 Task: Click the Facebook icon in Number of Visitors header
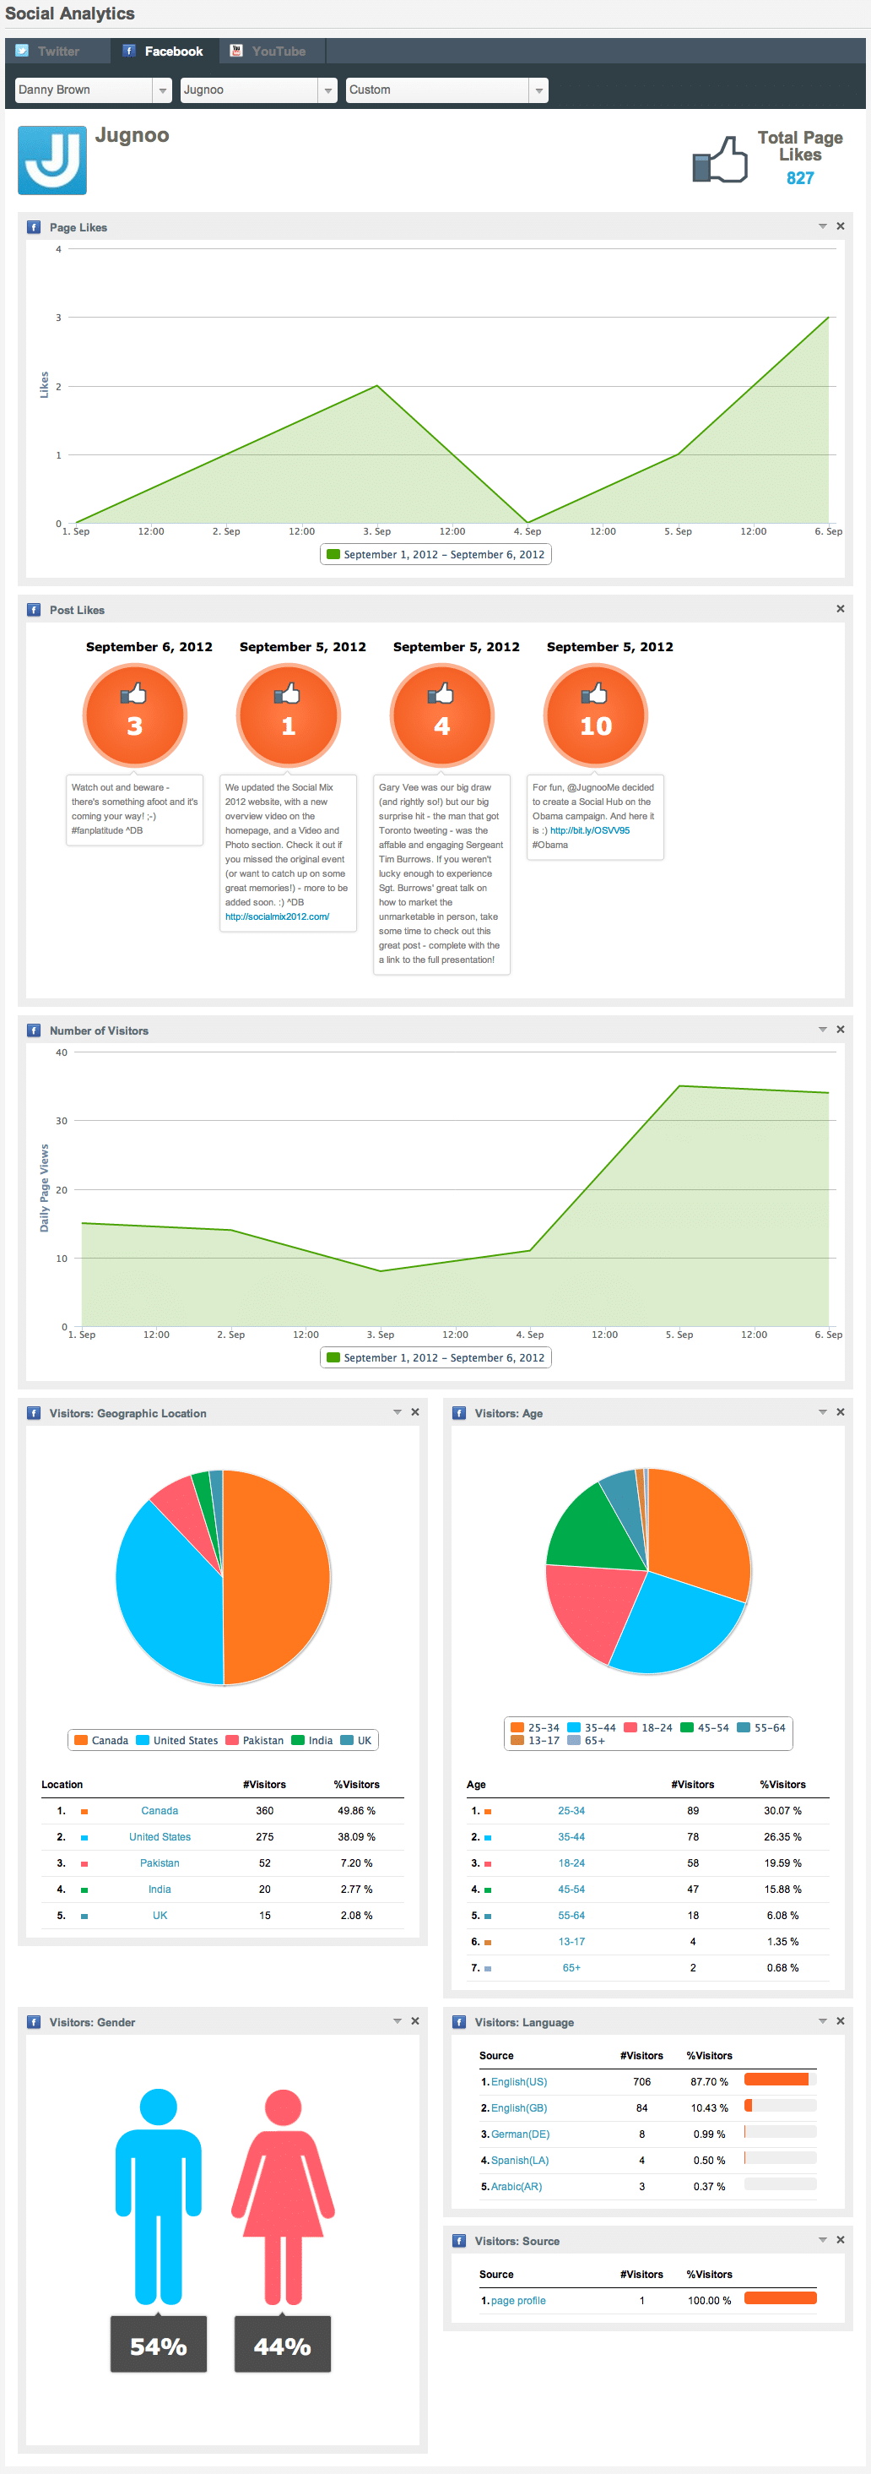pos(34,1030)
